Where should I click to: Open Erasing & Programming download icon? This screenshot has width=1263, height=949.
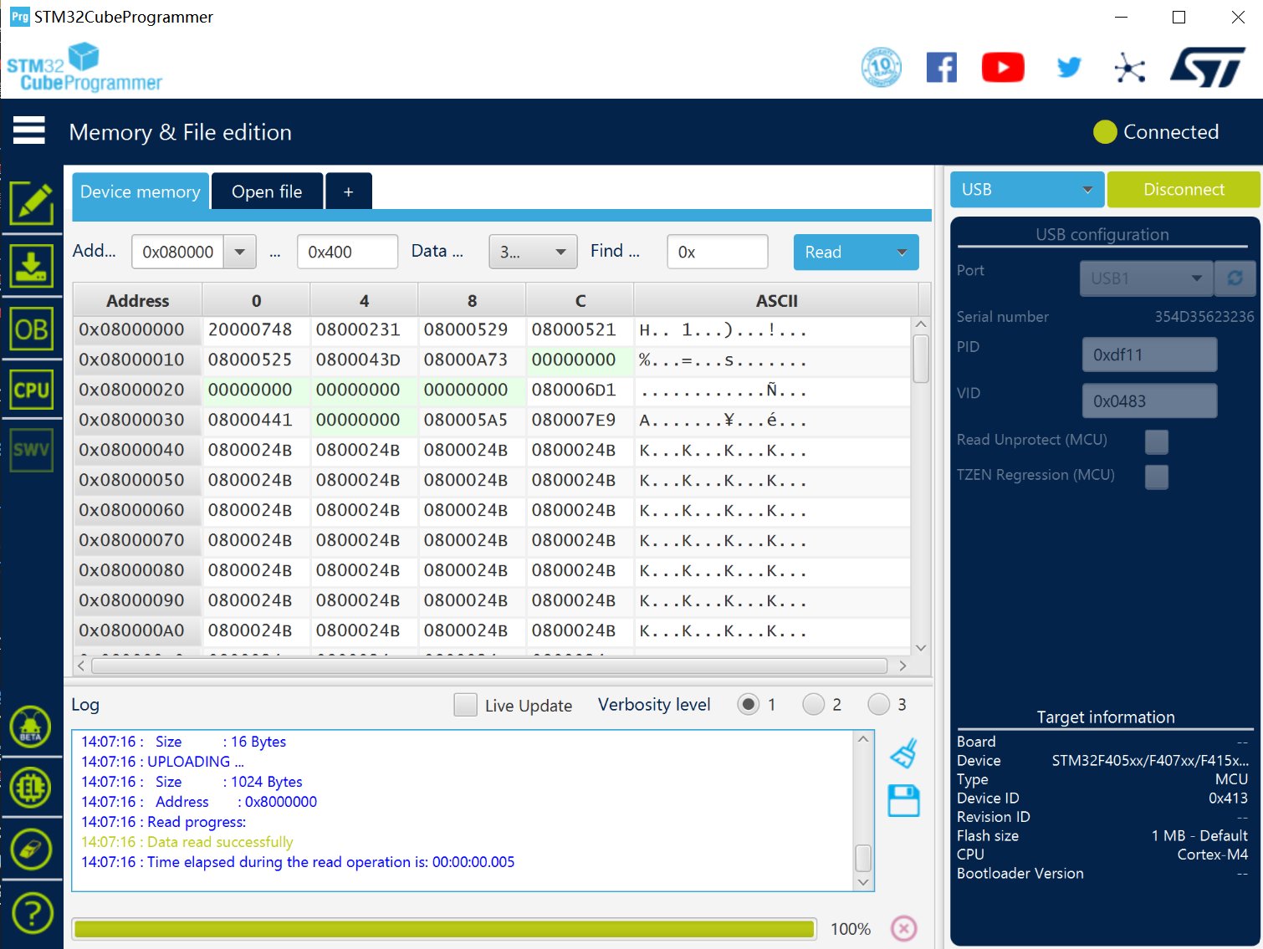coord(32,266)
